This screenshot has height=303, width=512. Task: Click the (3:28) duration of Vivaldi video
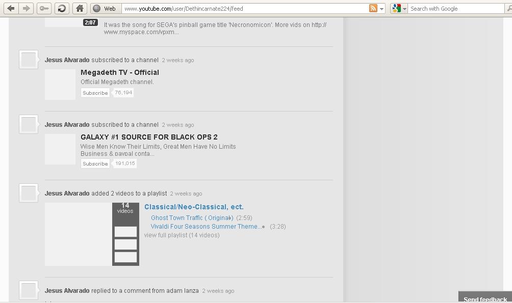pos(278,227)
